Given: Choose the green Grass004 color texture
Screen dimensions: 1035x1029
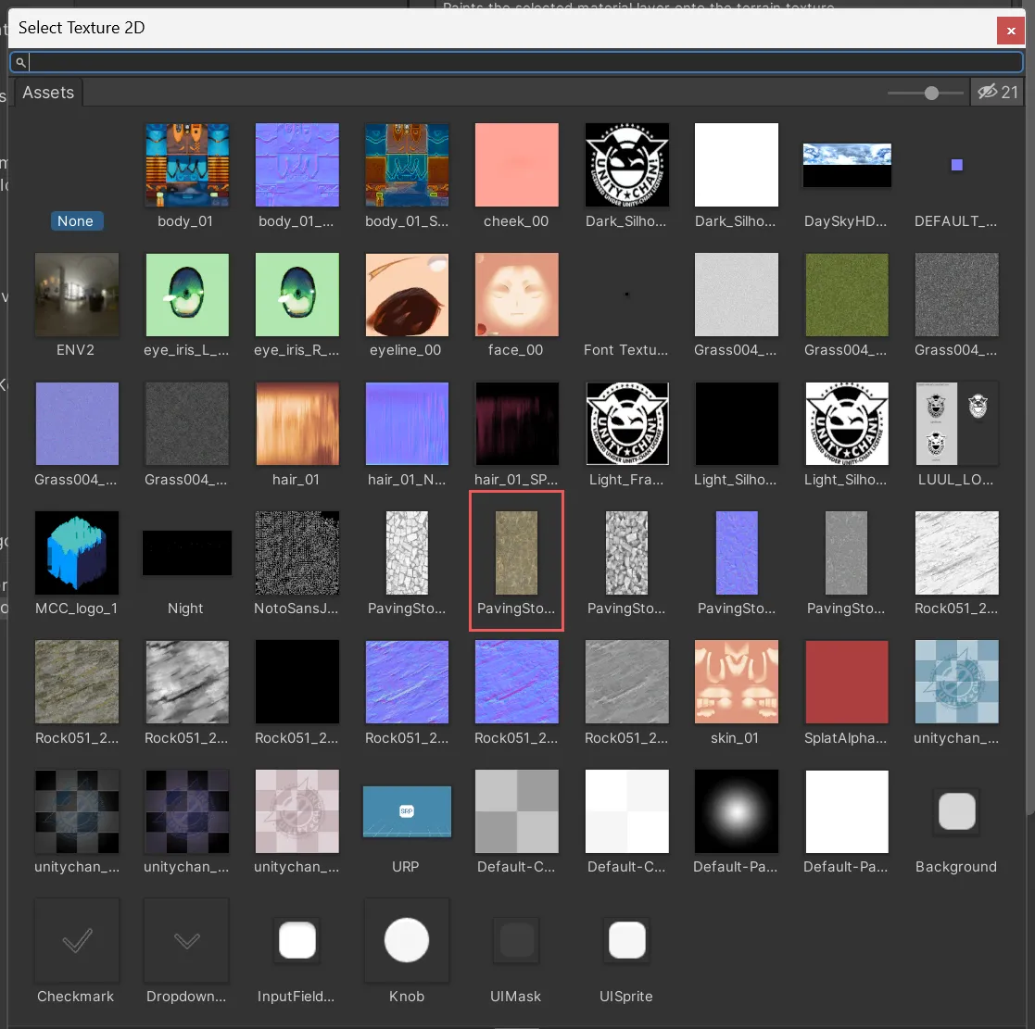Looking at the screenshot, I should (847, 295).
